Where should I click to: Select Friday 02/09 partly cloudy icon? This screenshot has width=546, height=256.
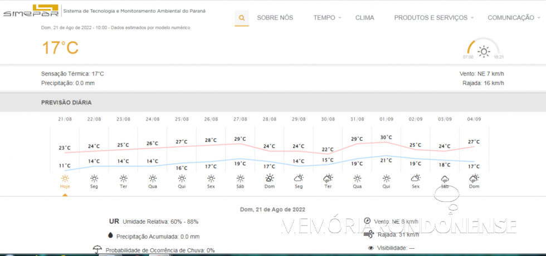(416, 179)
